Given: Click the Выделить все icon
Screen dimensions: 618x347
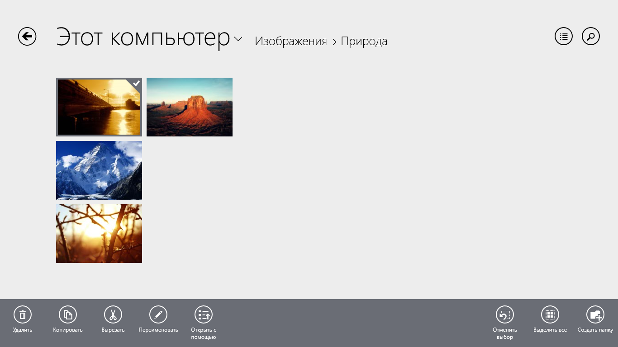Looking at the screenshot, I should [x=550, y=314].
